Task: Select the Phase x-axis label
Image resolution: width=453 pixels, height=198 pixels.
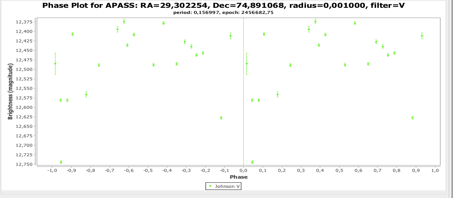Action: pos(236,177)
